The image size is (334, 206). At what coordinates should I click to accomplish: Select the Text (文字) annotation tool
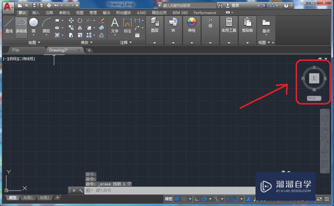[115, 26]
